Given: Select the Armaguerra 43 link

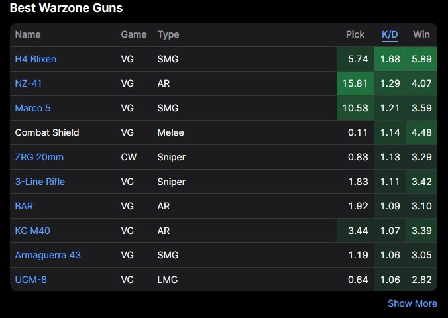Looking at the screenshot, I should [x=48, y=255].
